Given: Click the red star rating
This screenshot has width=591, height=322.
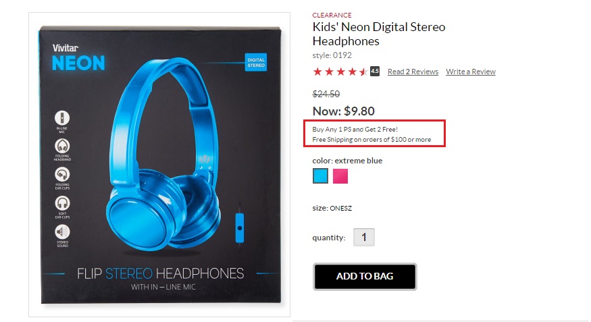Looking at the screenshot, I should [340, 72].
